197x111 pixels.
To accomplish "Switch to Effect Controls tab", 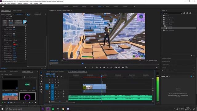I will tap(5, 10).
